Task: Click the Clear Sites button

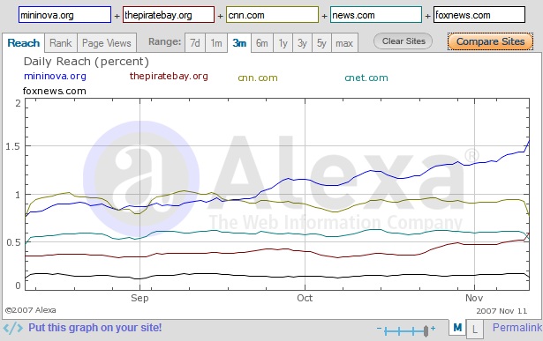Action: click(403, 41)
